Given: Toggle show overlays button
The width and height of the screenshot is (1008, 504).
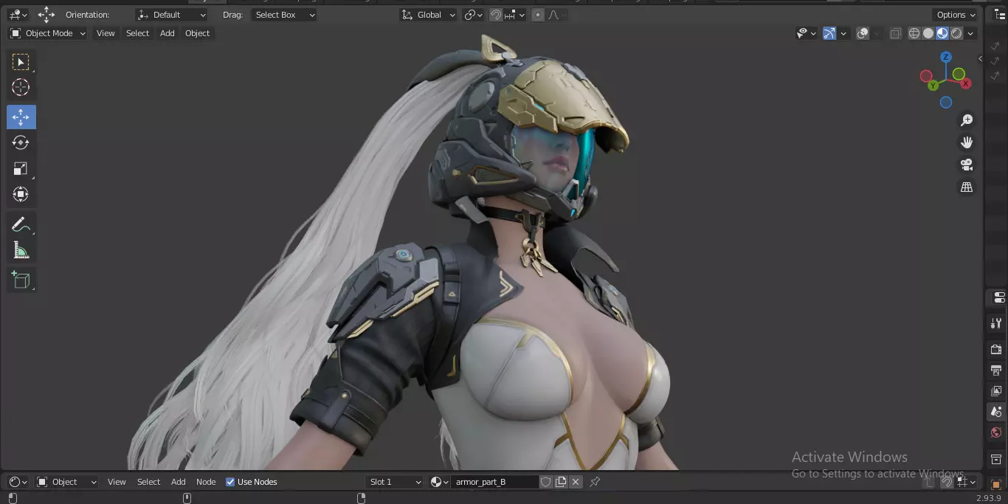Looking at the screenshot, I should pyautogui.click(x=863, y=33).
